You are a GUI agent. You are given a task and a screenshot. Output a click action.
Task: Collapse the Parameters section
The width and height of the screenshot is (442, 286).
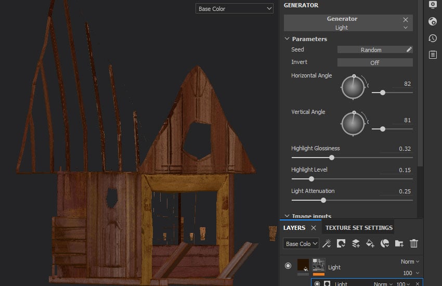click(x=287, y=39)
